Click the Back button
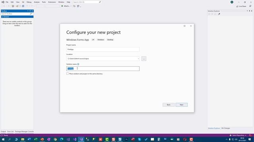 point(169,105)
